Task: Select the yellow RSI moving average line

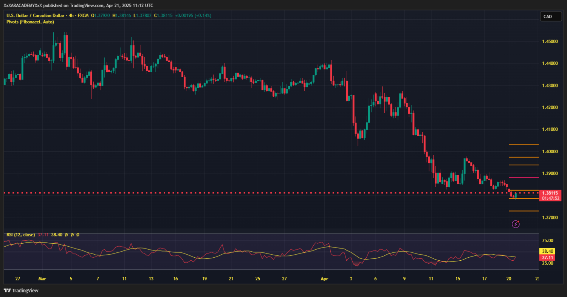Action: click(259, 252)
